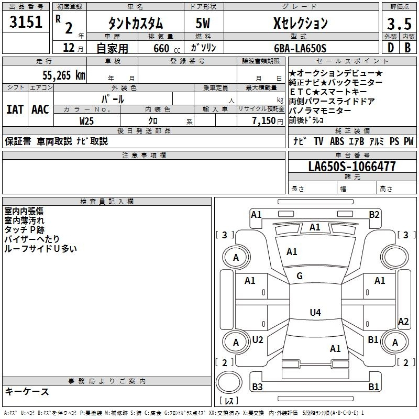Click chassis number LA650S-1066477
This screenshot has height=419, width=419.
click(352, 167)
